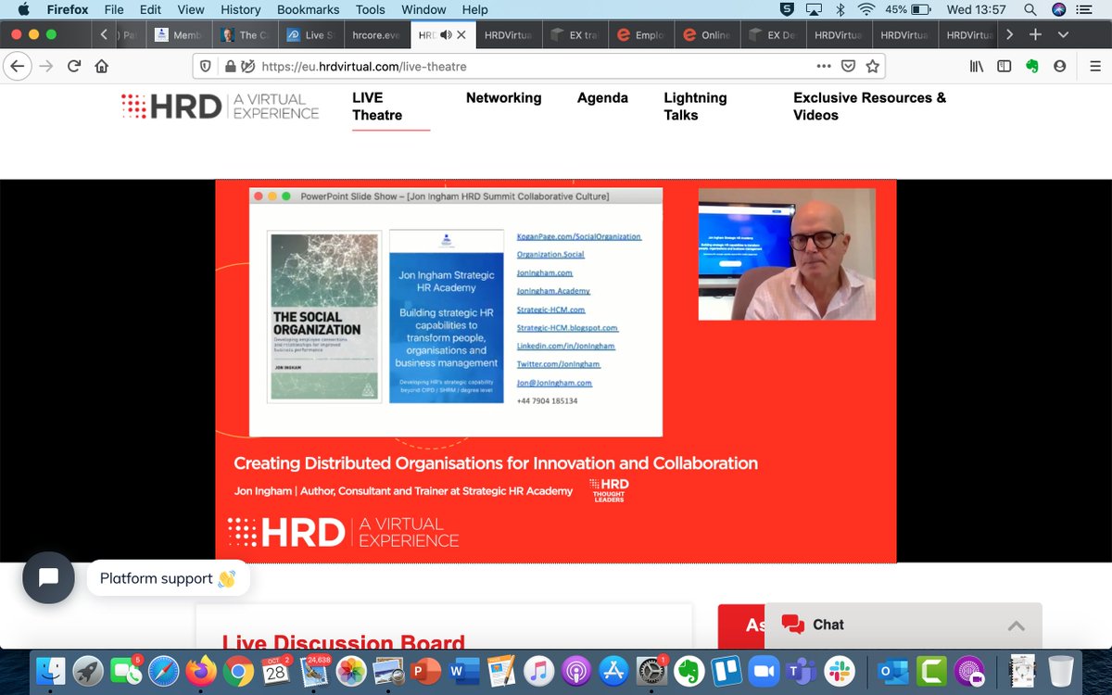Screen dimensions: 1112x695
Task: Open the Apple menu
Action: [23, 10]
